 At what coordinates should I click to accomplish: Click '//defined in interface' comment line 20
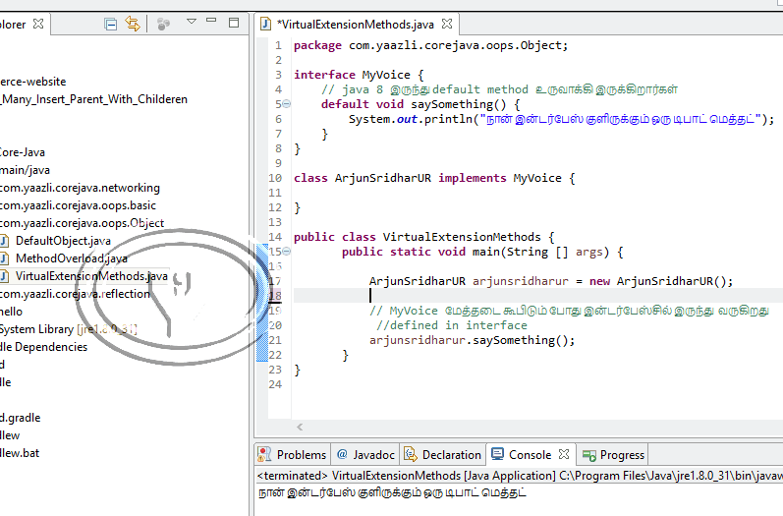coord(452,325)
